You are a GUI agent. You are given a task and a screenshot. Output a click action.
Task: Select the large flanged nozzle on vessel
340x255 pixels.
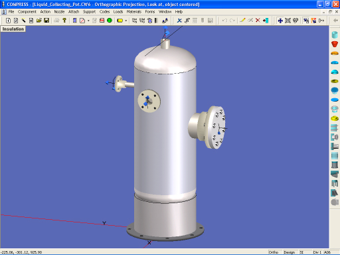click(208, 127)
